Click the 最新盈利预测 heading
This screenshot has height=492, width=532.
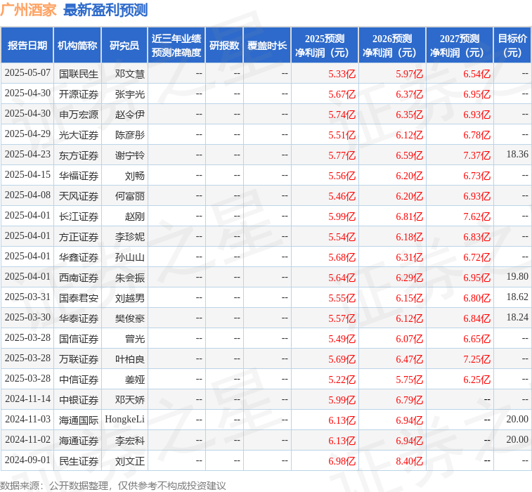pos(105,10)
